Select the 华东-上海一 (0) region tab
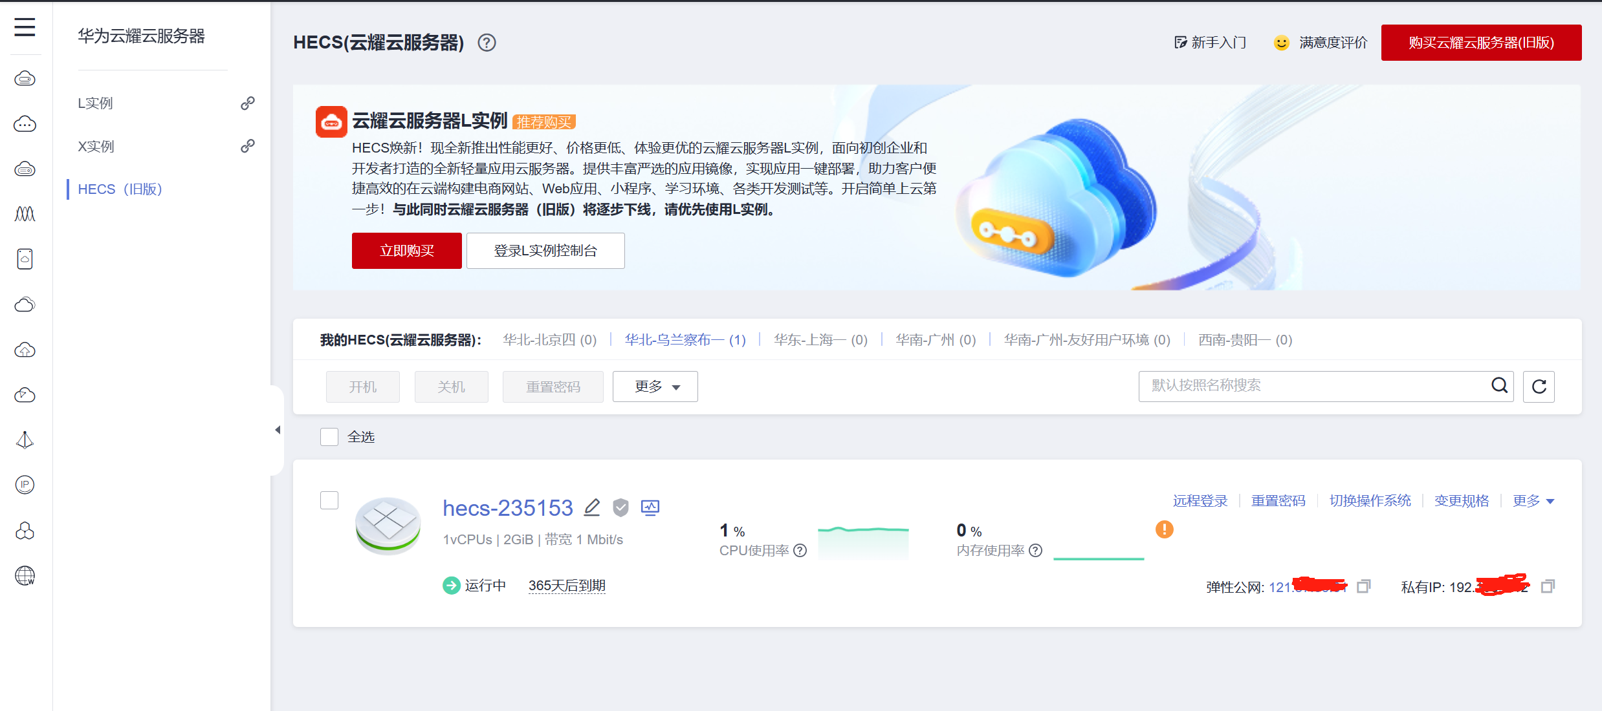Image resolution: width=1602 pixels, height=711 pixels. 820,340
